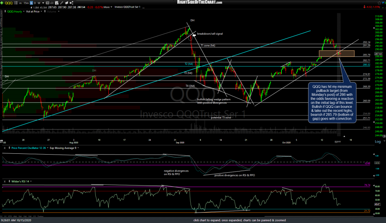This screenshot has height=223, width=386.
Task: Click move handle beside QQQ Hourly
Action: (x=5, y=11)
